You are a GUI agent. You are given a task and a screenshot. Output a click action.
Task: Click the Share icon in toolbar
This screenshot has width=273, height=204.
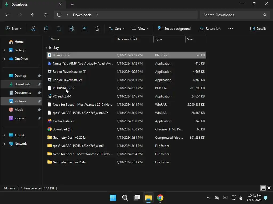coord(85,29)
